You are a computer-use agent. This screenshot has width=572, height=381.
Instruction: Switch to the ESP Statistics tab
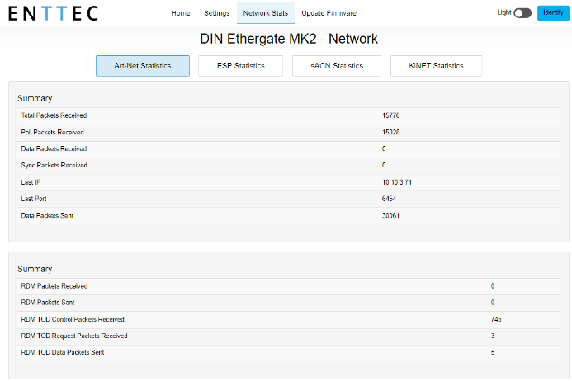click(x=241, y=66)
